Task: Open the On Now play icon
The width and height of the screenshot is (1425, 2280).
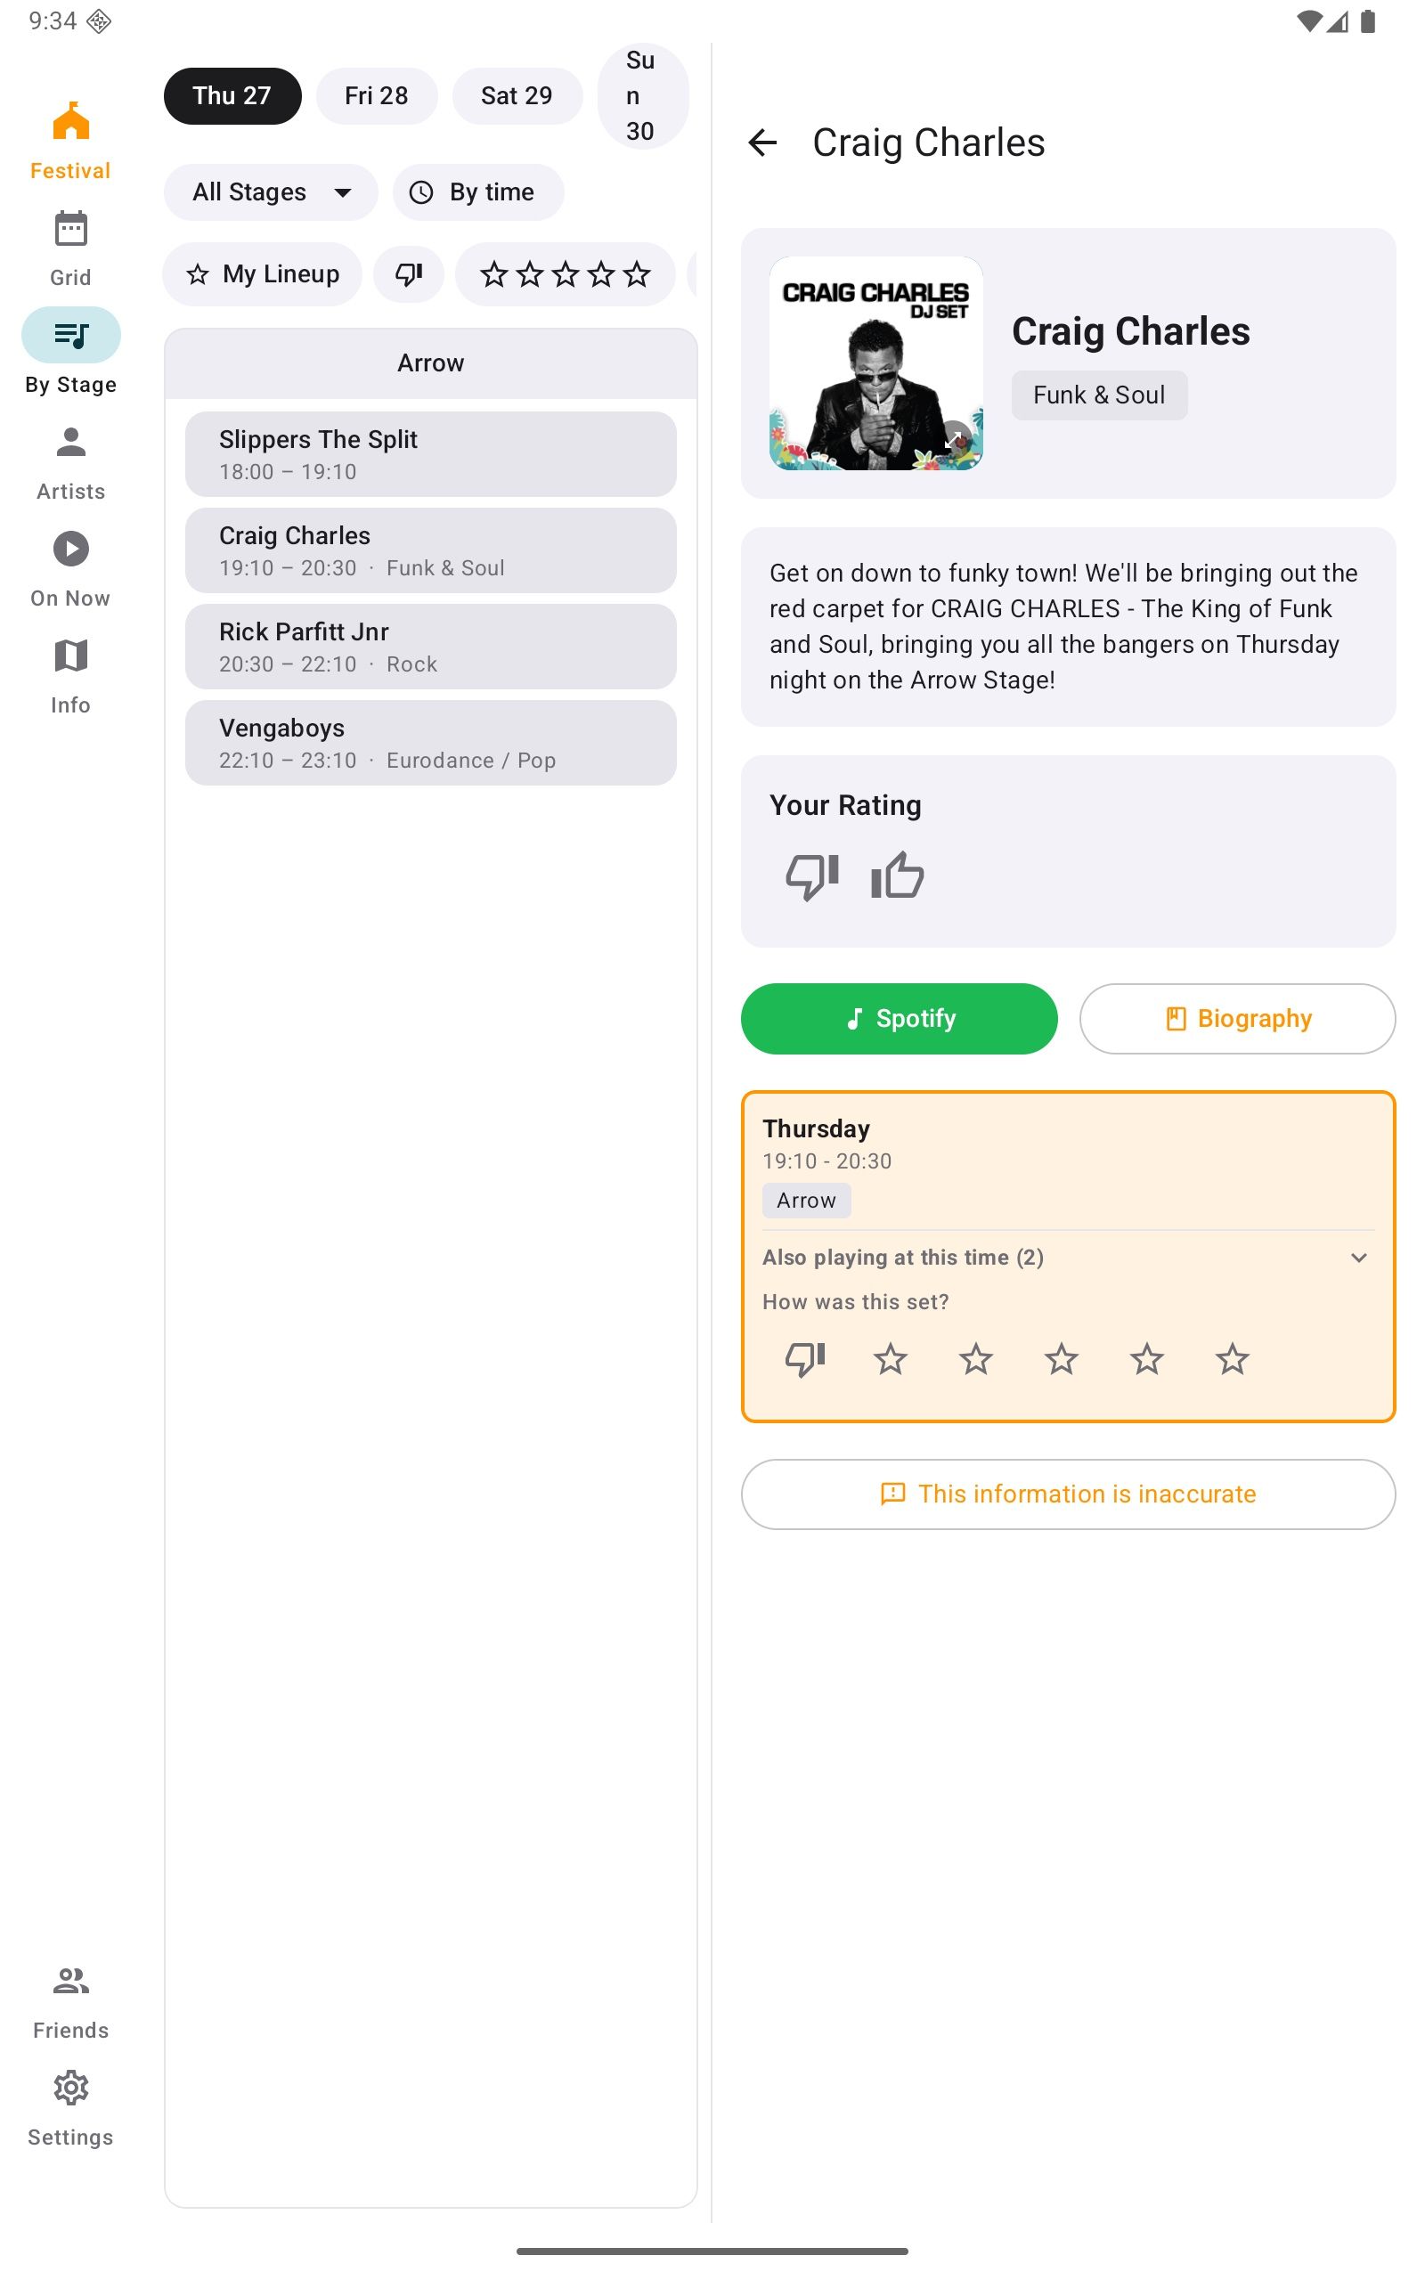Action: click(70, 550)
